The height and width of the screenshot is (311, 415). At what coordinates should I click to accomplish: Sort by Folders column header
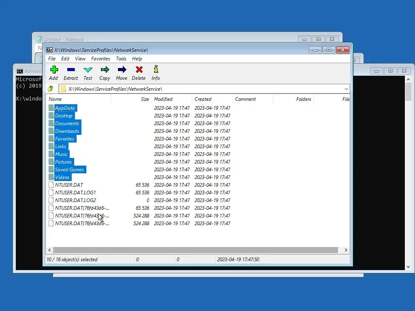tap(293, 99)
